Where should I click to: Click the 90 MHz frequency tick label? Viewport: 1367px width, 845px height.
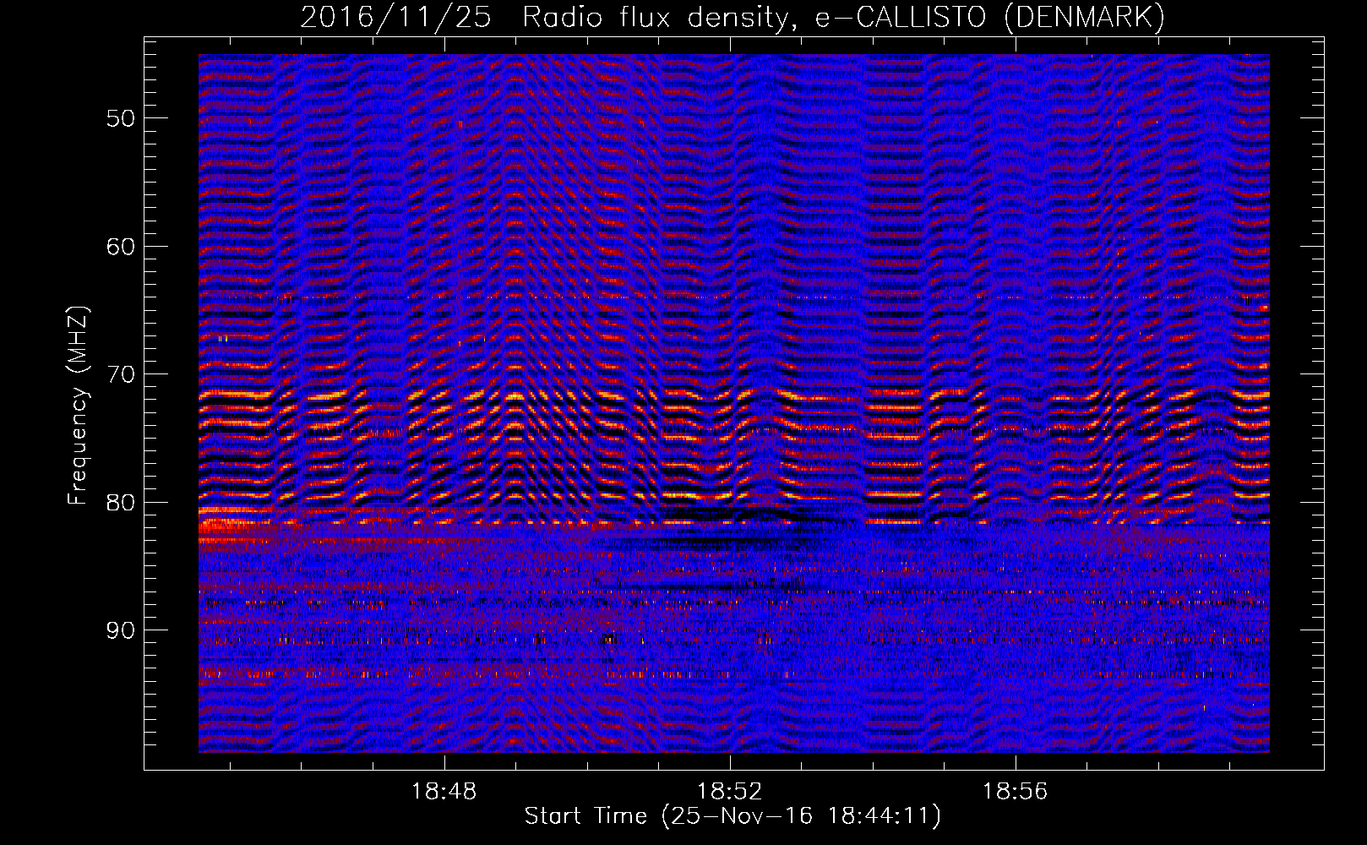[x=121, y=630]
